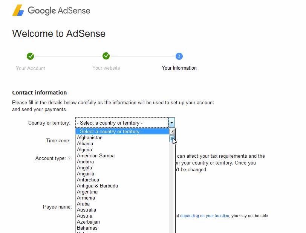Image resolution: width=306 pixels, height=233 pixels.
Task: Click the 'Welcome to AdSense' heading
Action: [x=59, y=34]
